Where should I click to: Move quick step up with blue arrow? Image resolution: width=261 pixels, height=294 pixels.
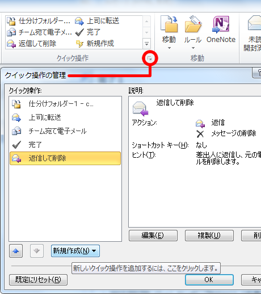click(x=16, y=251)
